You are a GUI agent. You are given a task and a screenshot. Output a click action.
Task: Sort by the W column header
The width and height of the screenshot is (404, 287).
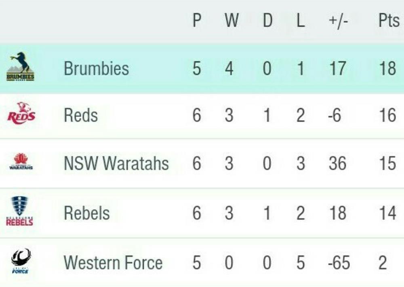(231, 21)
